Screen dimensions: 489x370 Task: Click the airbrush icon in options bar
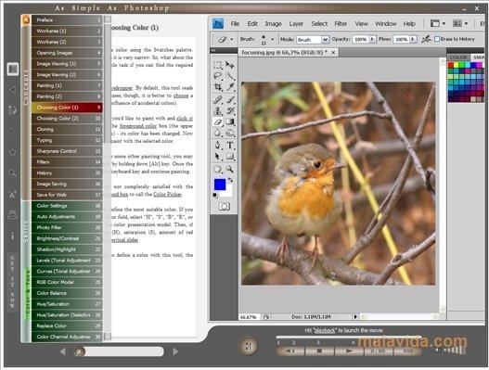coord(426,39)
